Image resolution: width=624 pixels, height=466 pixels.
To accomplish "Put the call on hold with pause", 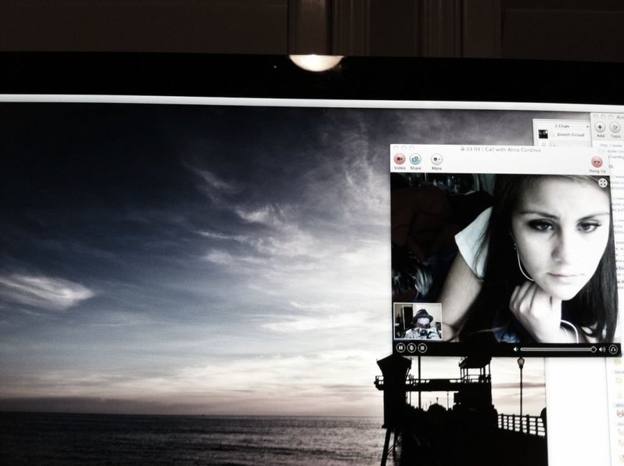I will click(400, 348).
